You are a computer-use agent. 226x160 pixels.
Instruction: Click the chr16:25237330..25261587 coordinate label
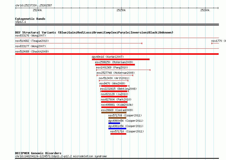tap(34, 5)
